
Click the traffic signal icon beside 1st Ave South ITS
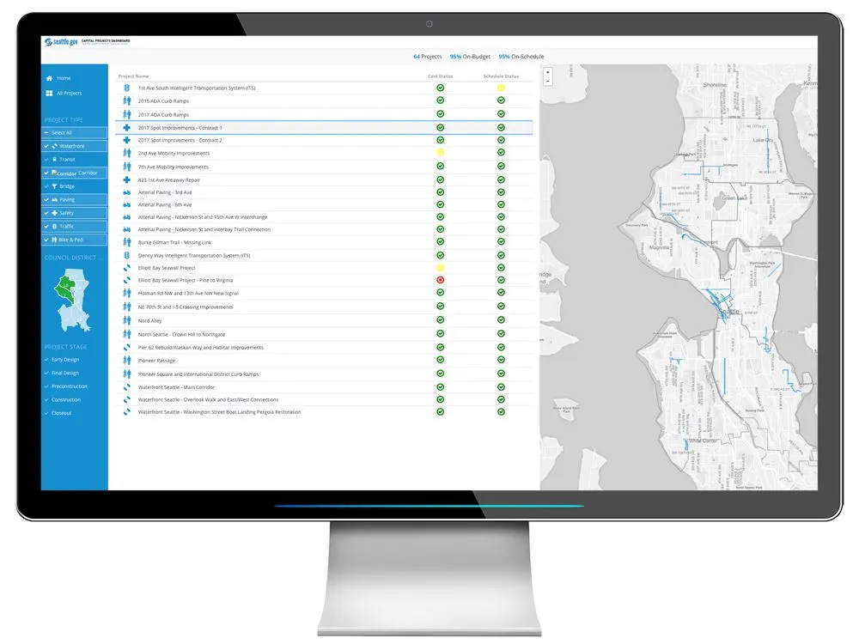[x=127, y=88]
